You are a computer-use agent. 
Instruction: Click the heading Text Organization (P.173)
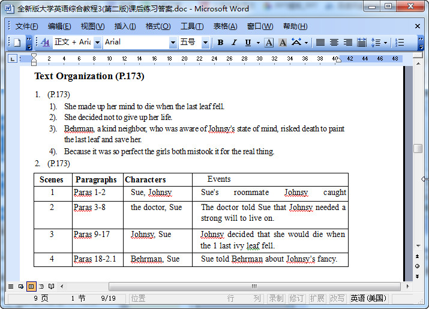[x=89, y=76]
